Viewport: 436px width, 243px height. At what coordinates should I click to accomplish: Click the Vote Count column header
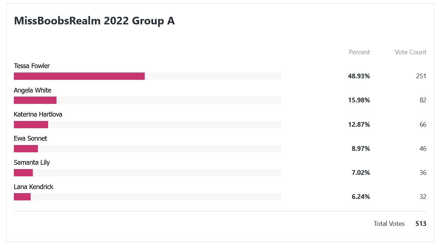(x=410, y=52)
